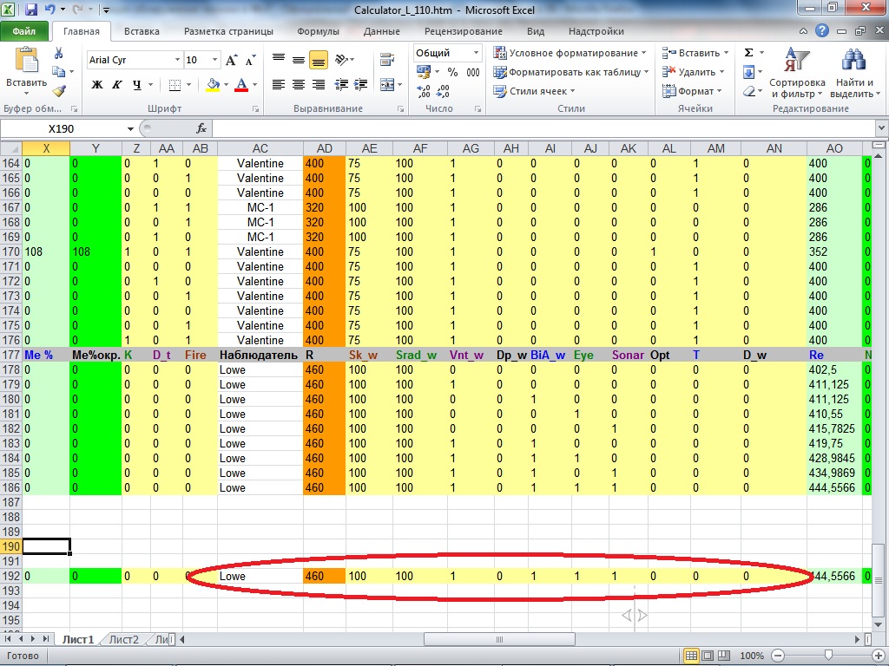889x666 pixels.
Task: Click the large Вставить paste button
Action: pos(26,71)
